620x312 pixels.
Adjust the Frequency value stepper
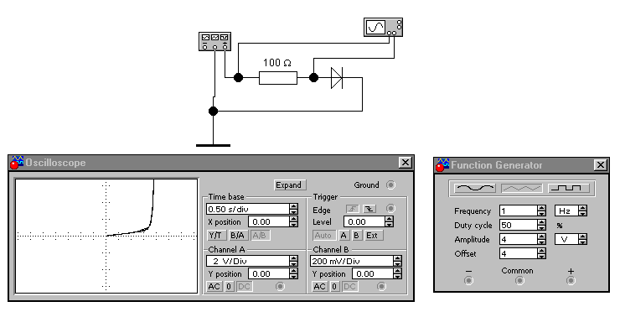(x=542, y=211)
